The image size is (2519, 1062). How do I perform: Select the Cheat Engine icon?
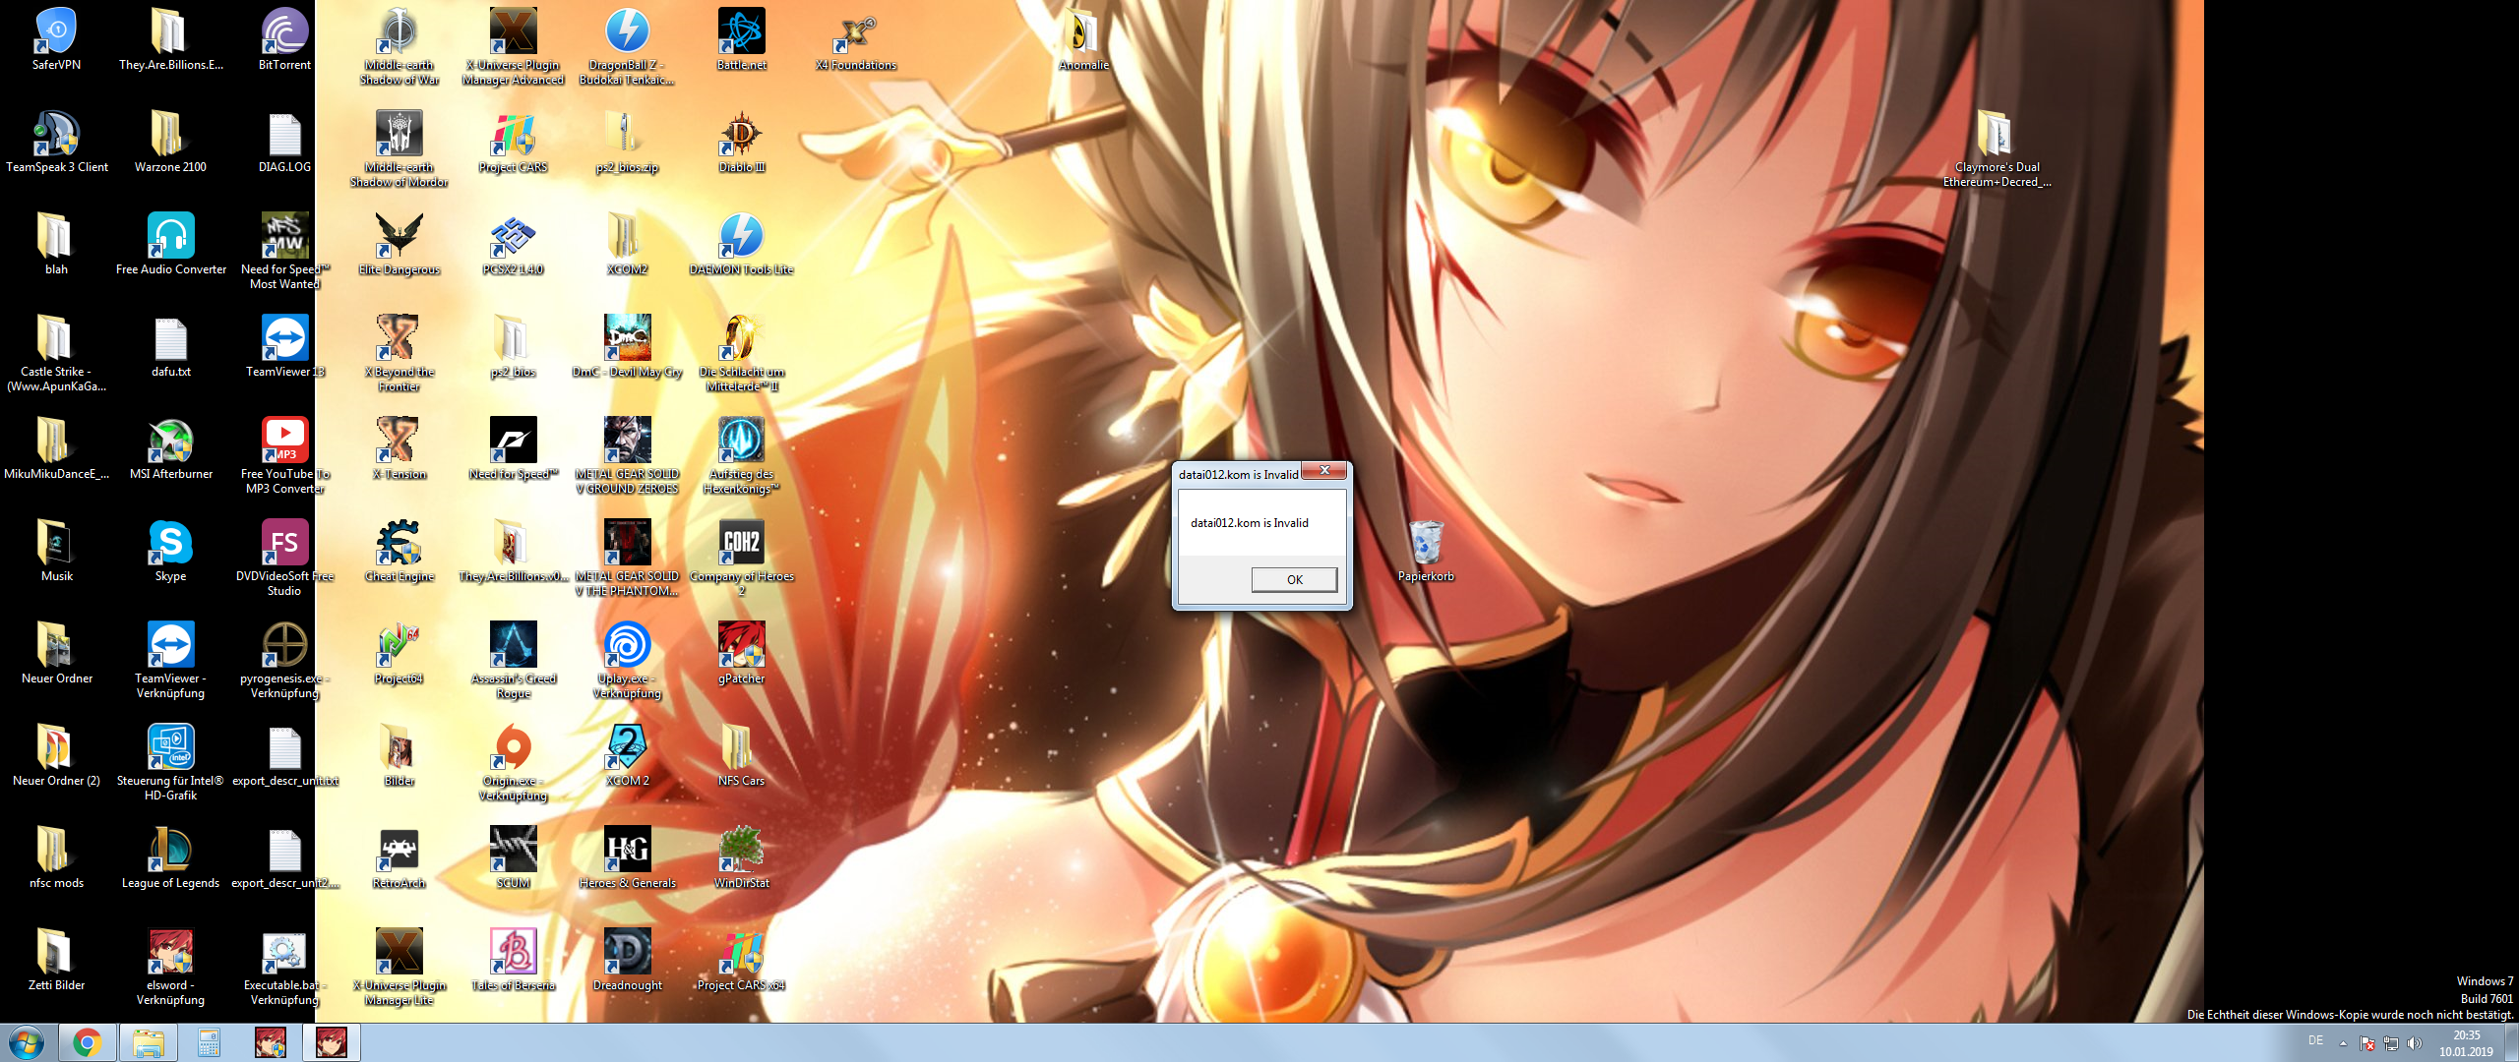pyautogui.click(x=399, y=551)
